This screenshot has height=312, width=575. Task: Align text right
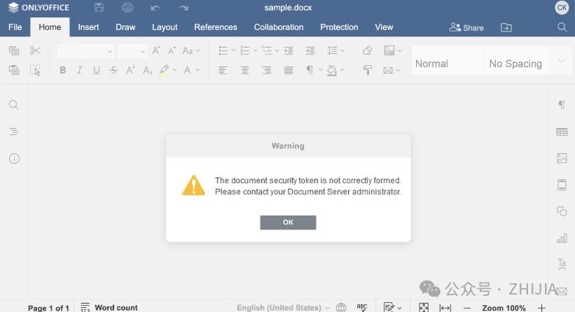click(267, 70)
